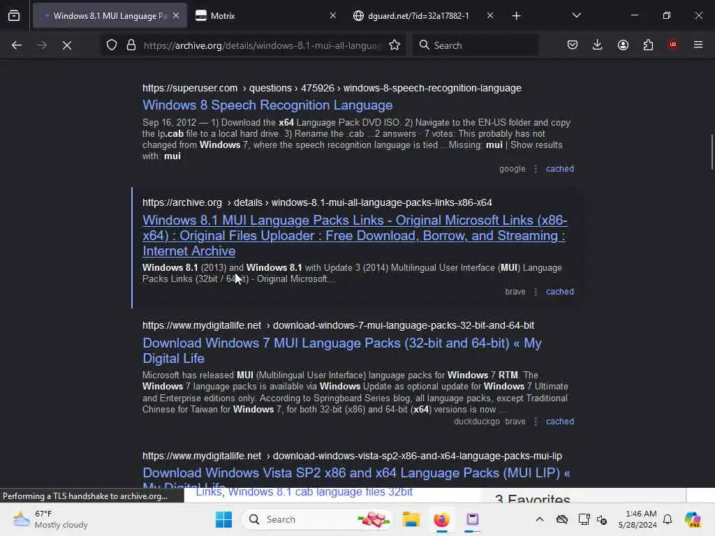Open File Explorer from taskbar
Screen dimensions: 715x536
(411, 519)
